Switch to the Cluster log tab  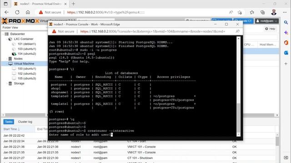[25, 122]
